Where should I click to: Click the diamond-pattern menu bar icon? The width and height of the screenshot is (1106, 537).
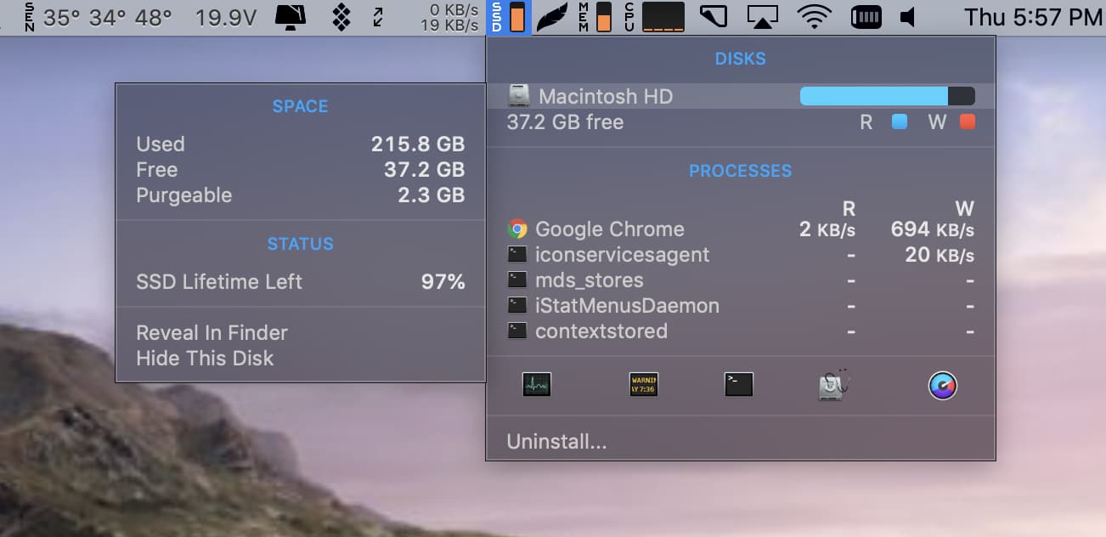(341, 17)
